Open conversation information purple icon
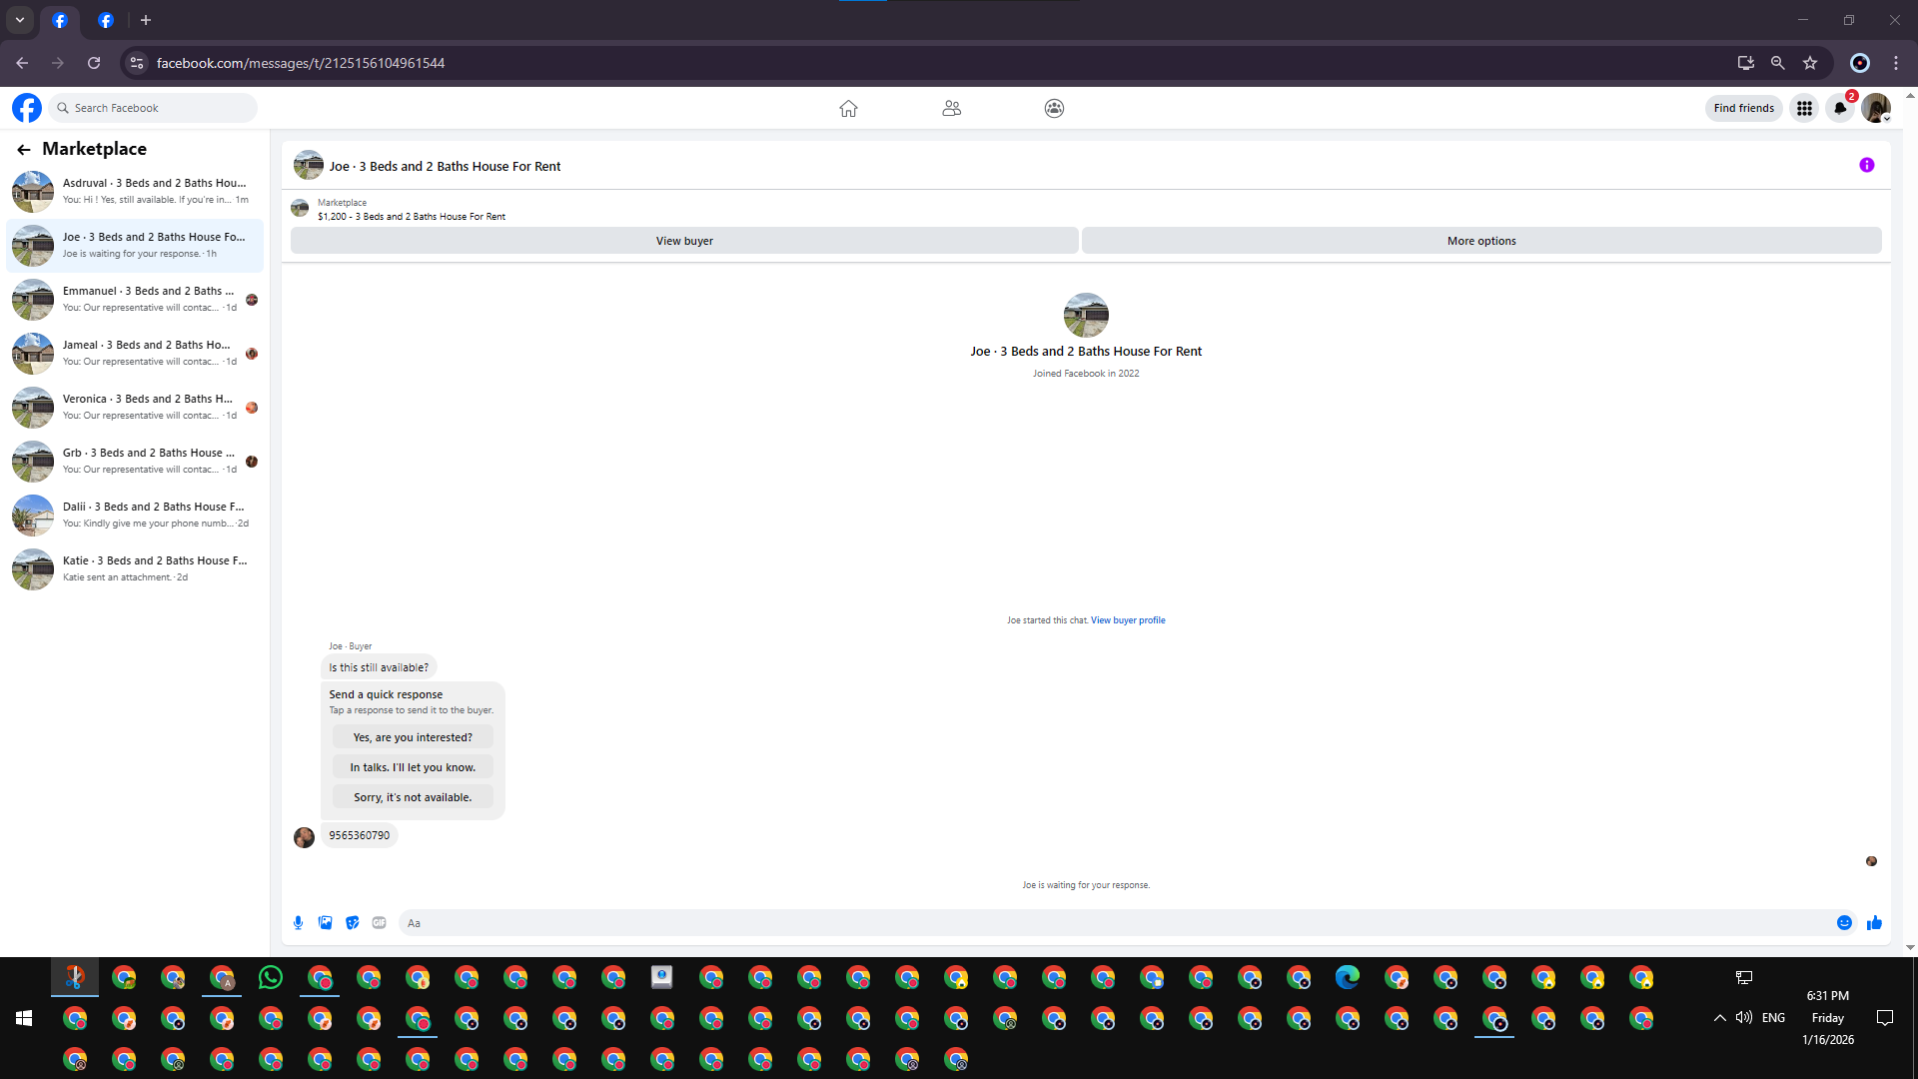This screenshot has width=1918, height=1079. click(1866, 166)
